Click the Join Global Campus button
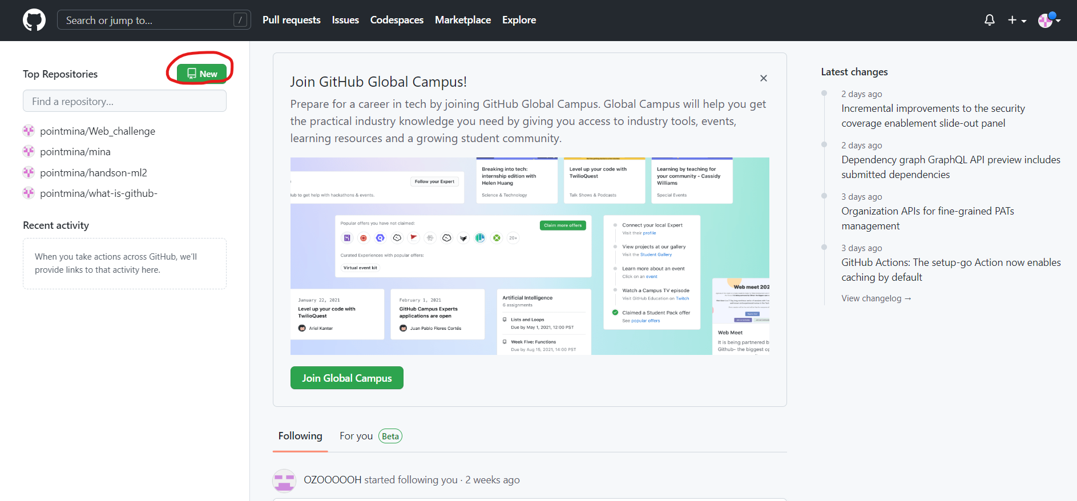The width and height of the screenshot is (1077, 501). pos(347,378)
